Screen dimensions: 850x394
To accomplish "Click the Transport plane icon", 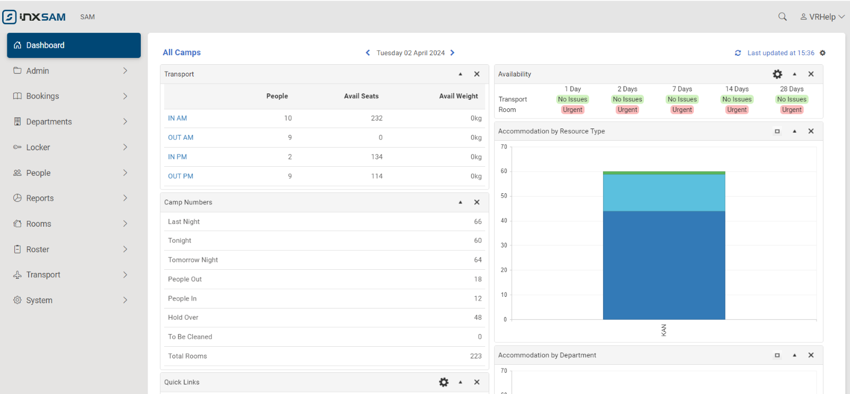I will coord(18,275).
